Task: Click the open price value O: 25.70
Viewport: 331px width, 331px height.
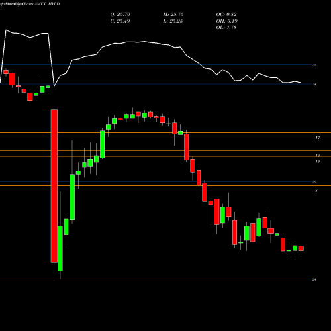Action: [x=120, y=15]
